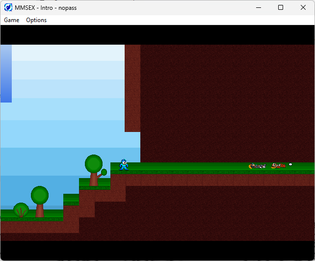
Task: Click the small white pellet on grass
Action: [x=290, y=164]
